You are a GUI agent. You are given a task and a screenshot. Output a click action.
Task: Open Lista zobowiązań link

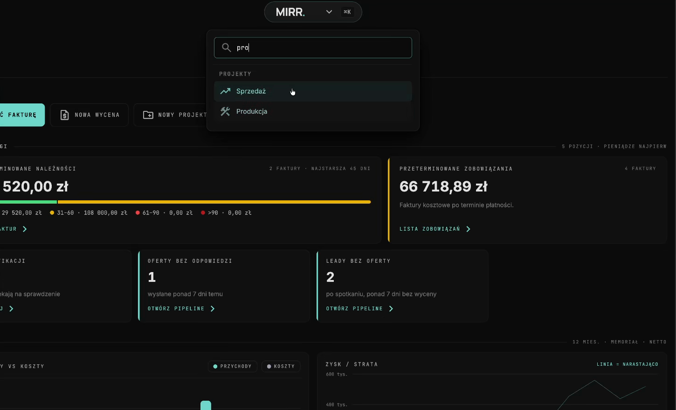[x=435, y=229]
